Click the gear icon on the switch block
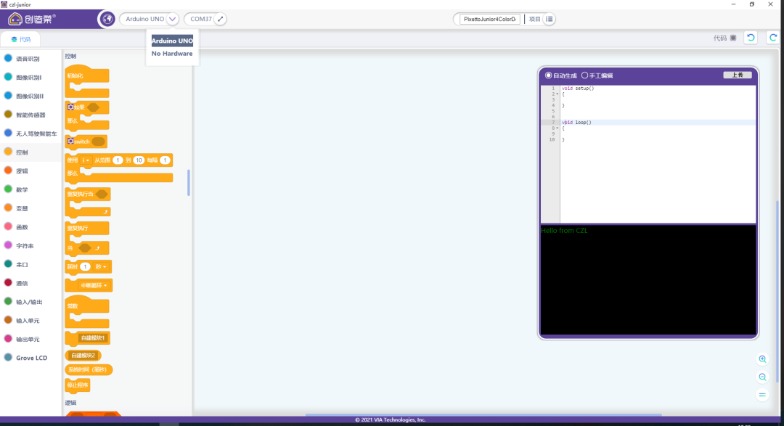The width and height of the screenshot is (784, 426). [x=70, y=142]
